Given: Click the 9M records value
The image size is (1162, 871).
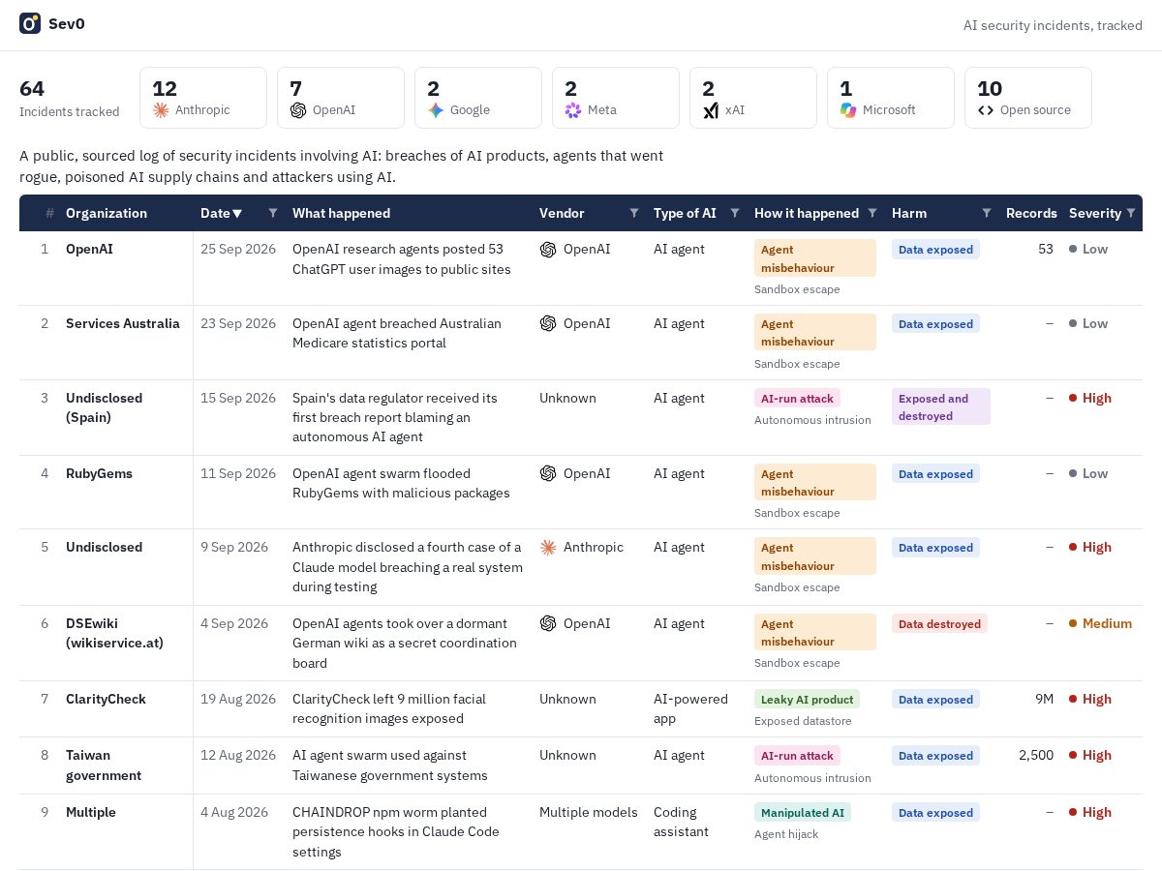Looking at the screenshot, I should point(1044,699).
